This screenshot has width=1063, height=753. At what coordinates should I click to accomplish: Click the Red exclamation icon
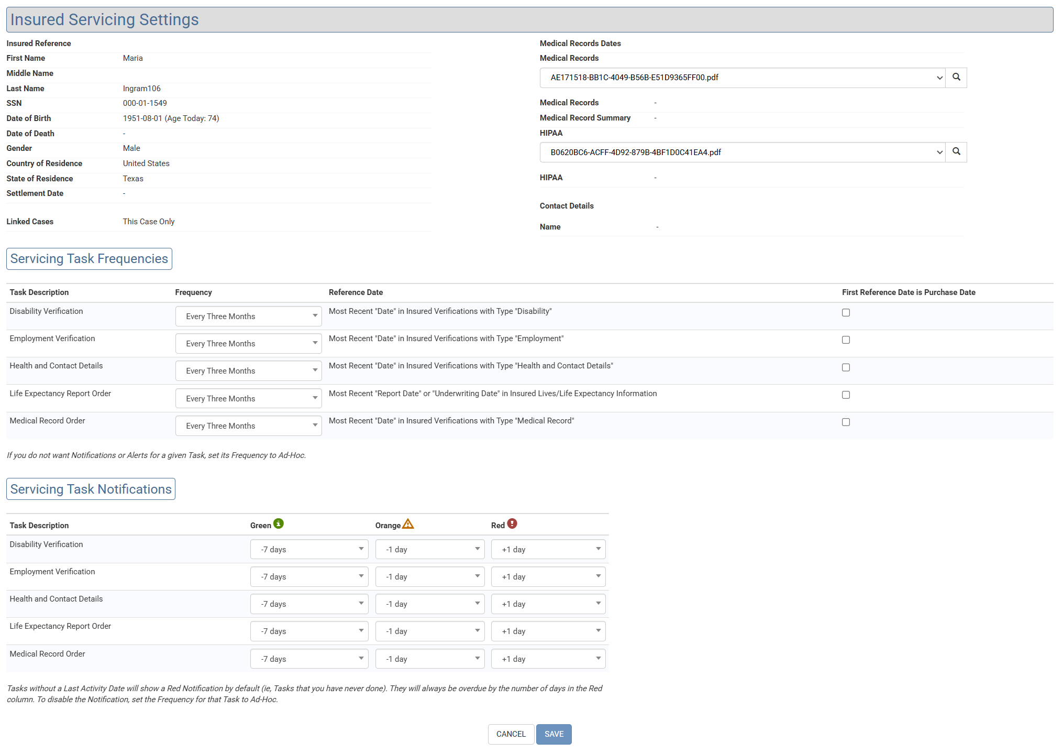[512, 523]
